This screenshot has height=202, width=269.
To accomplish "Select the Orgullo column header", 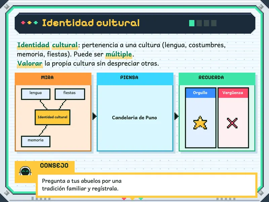I will pos(200,93).
